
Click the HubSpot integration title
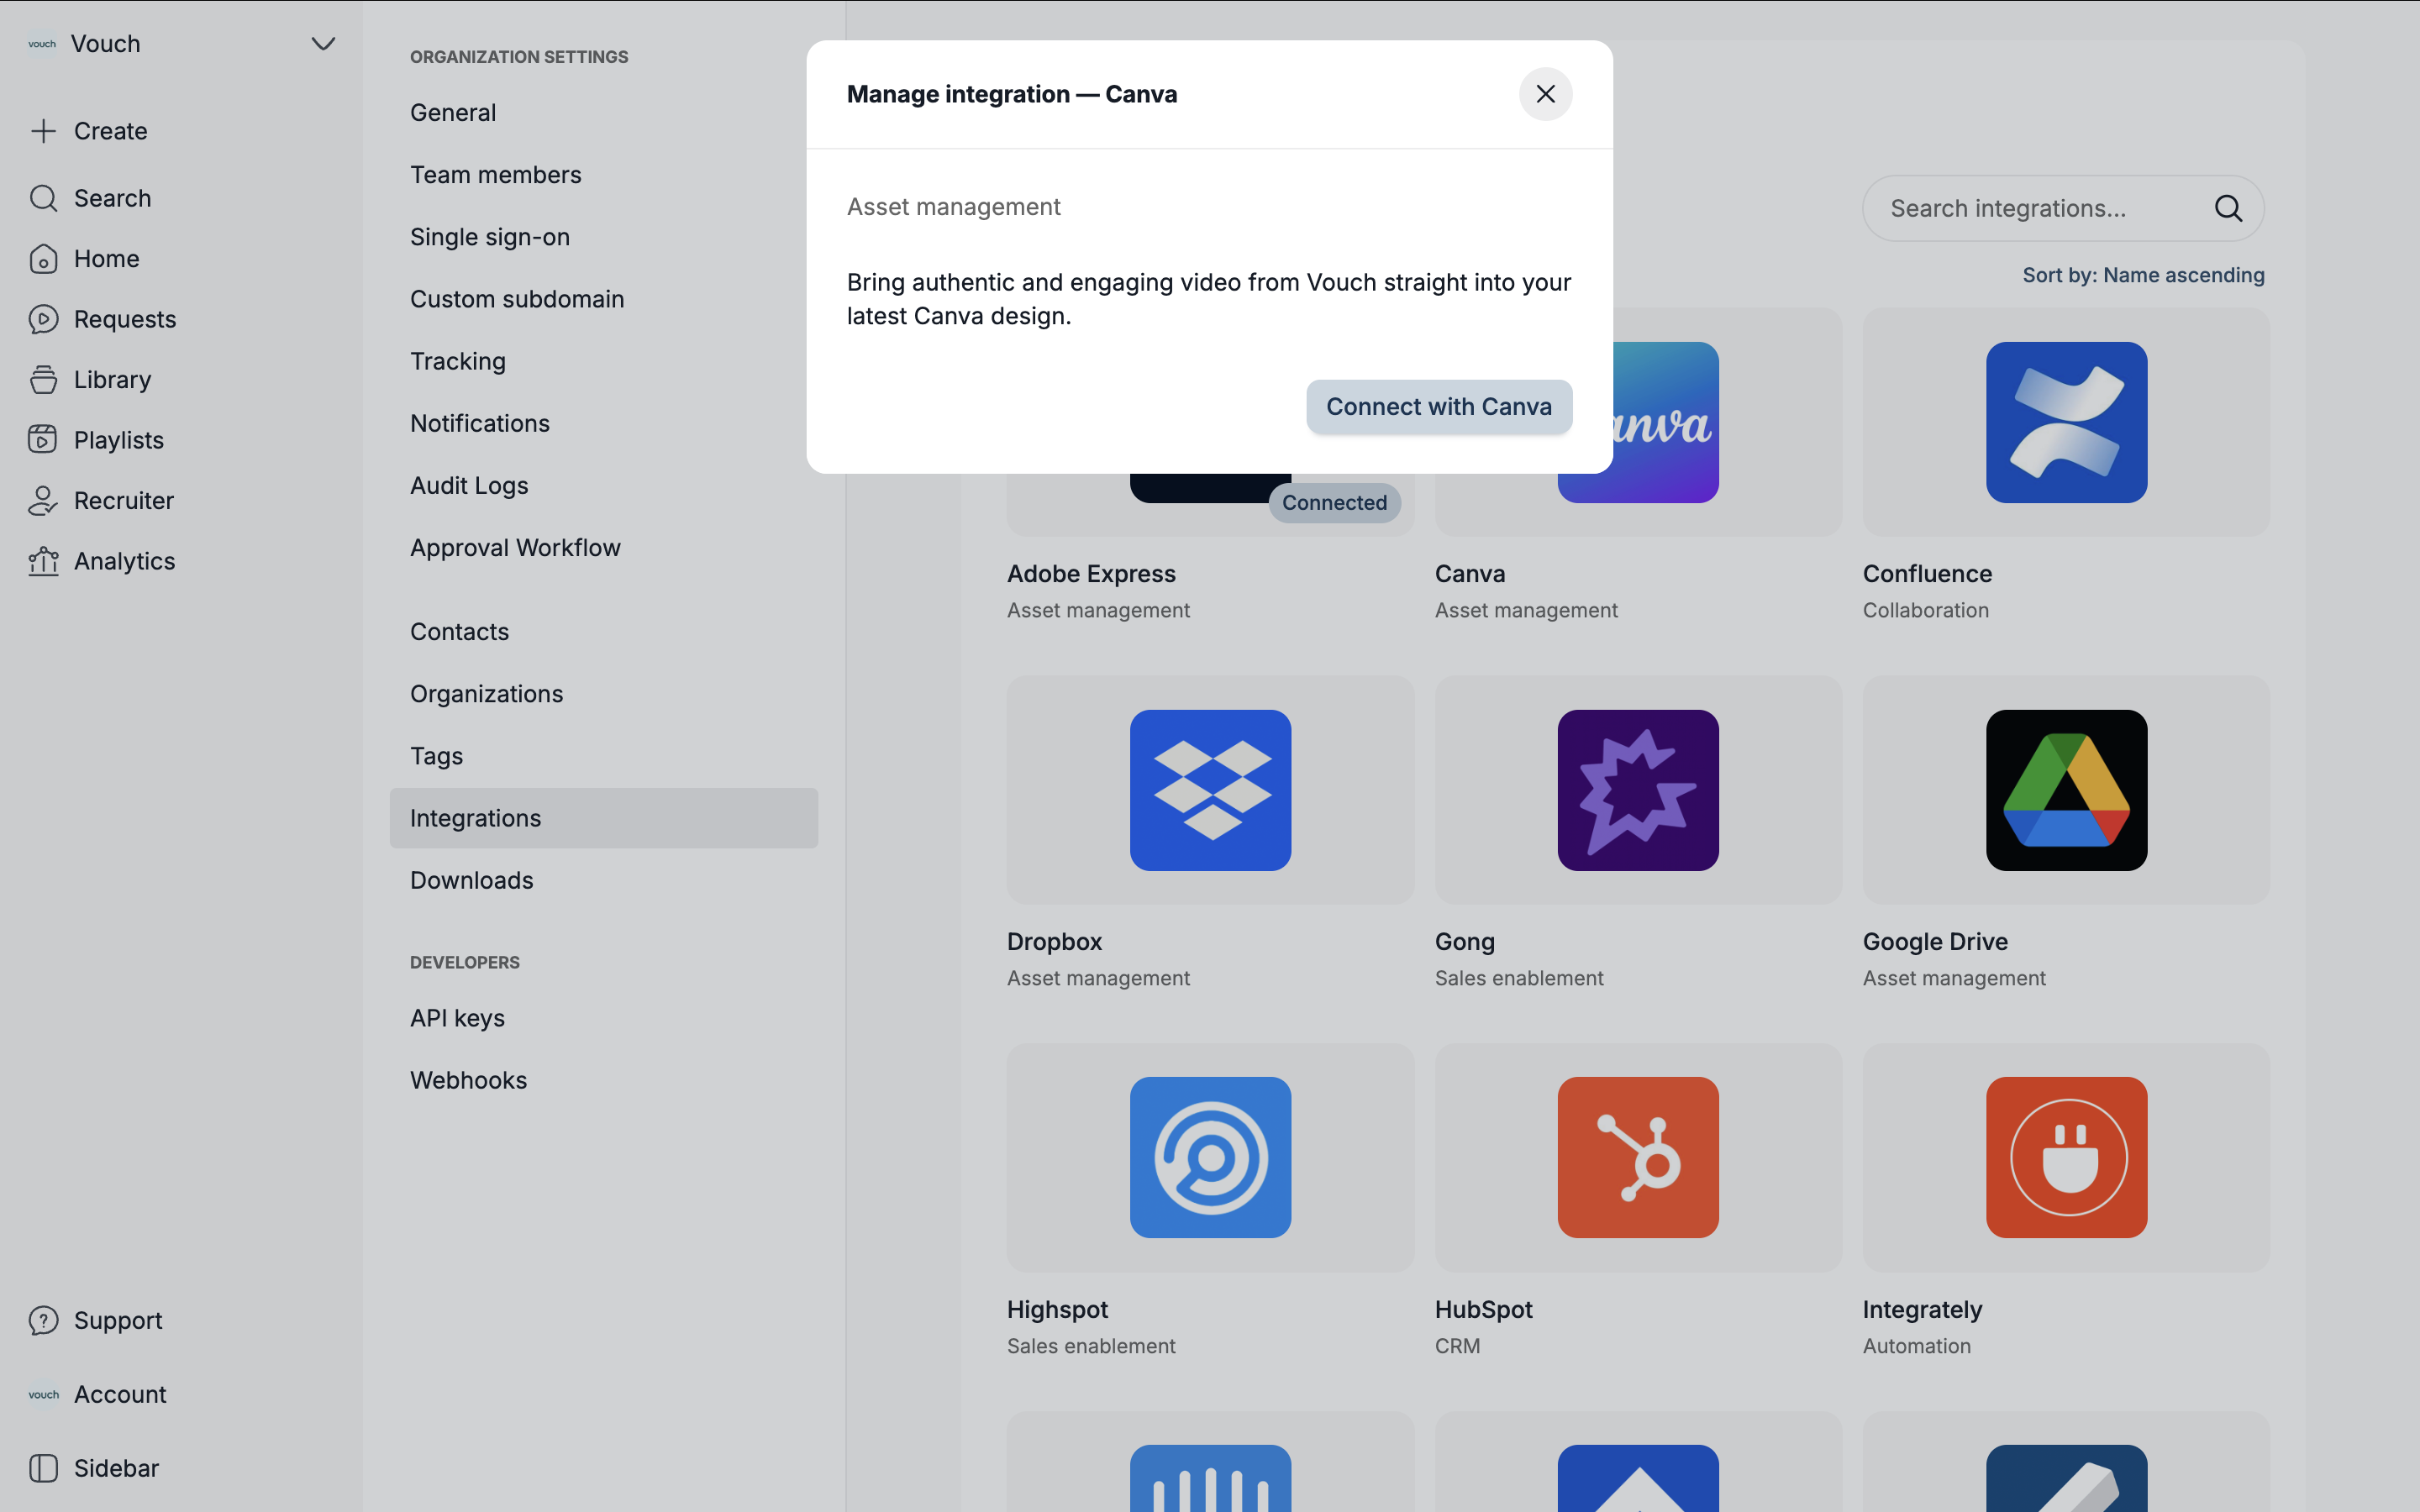(1483, 1310)
